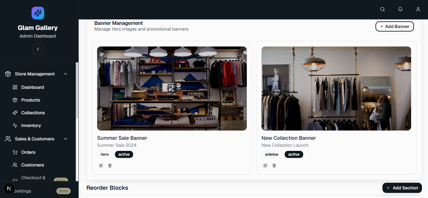The height and width of the screenshot is (198, 428).
Task: Edit the Summer Sale Banner
Action: point(101,166)
